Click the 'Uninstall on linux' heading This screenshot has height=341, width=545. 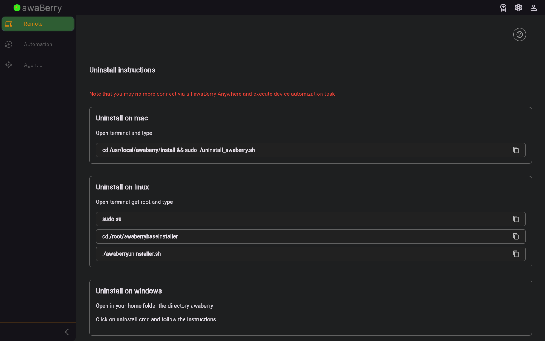point(122,187)
